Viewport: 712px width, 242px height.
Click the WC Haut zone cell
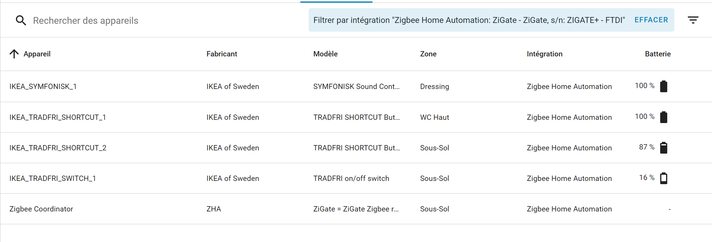click(x=434, y=117)
